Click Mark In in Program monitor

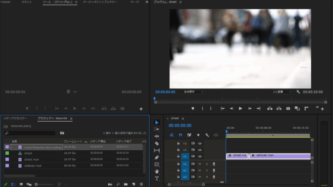203,109
